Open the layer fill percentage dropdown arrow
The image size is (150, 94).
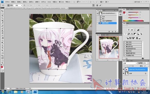click(x=148, y=66)
